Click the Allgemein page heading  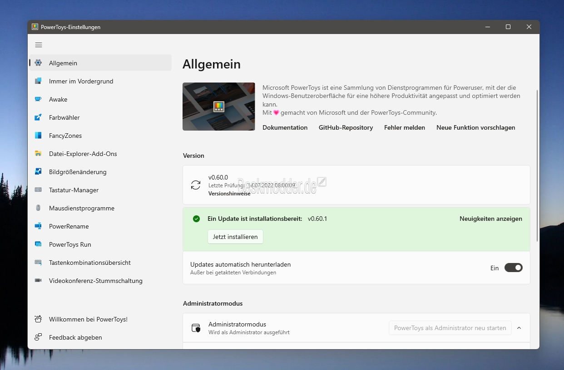(212, 64)
